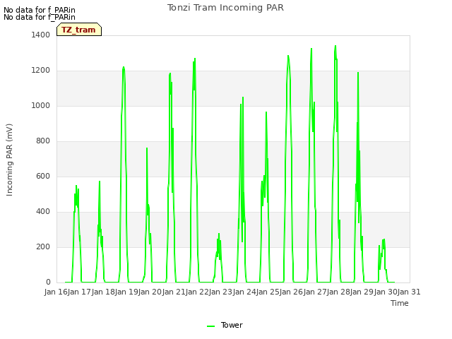The height and width of the screenshot is (339, 452).
Task: Click the Jan 18 data peak near 1200
Action: pyautogui.click(x=124, y=68)
